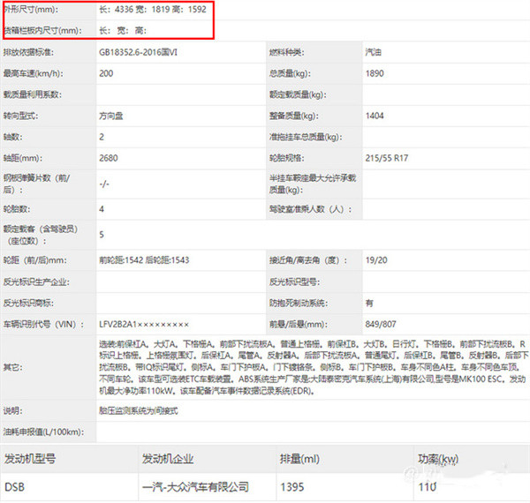The height and width of the screenshot is (503, 530).
Task: Click the fuel type value 汽油
Action: 374,53
